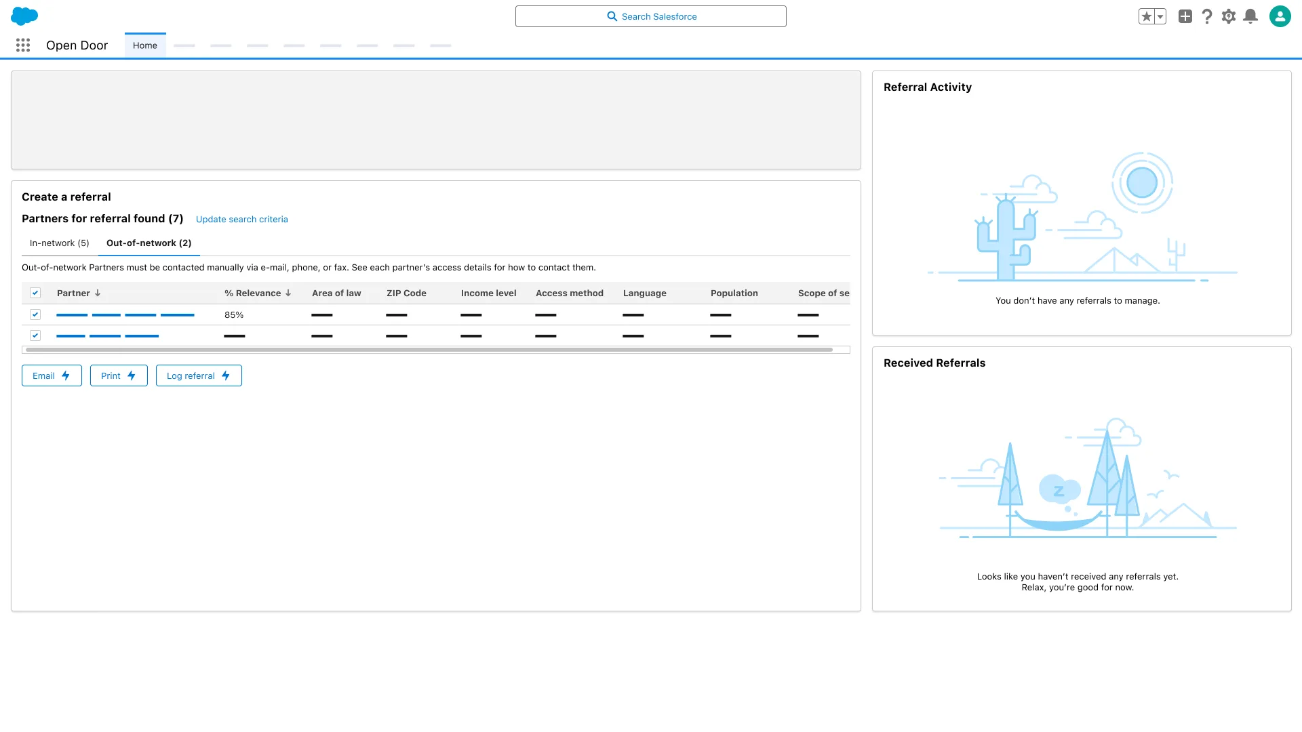Open the partner link in the second row
Viewport: 1302px width, 732px height.
tap(108, 335)
